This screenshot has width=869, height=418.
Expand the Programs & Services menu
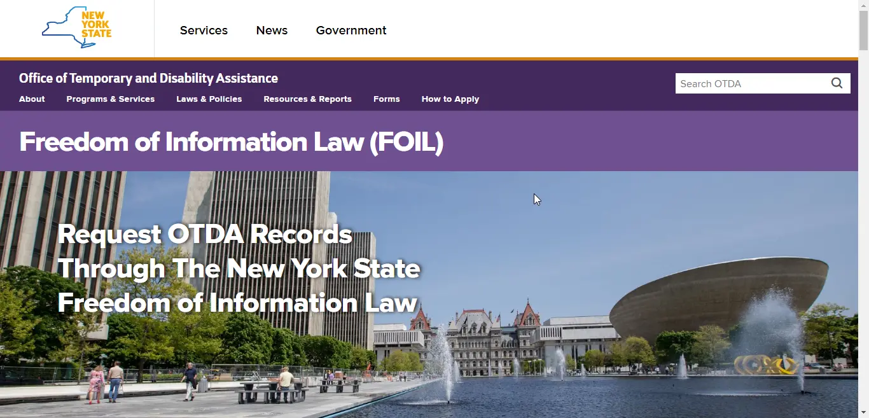(111, 99)
